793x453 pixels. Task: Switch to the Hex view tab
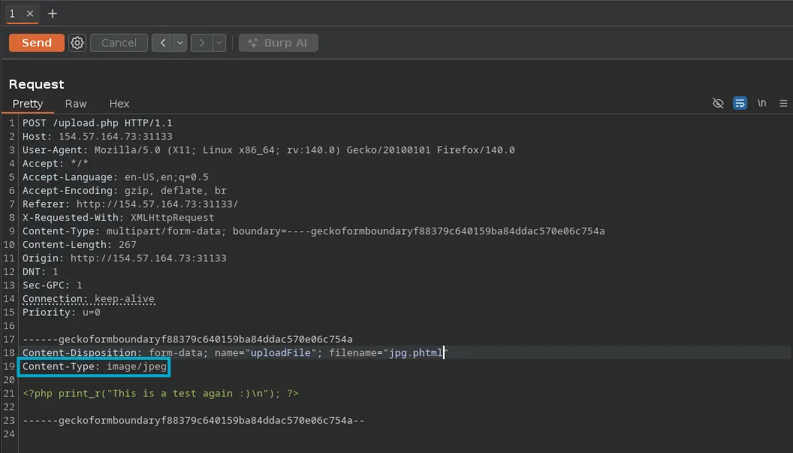coord(119,104)
